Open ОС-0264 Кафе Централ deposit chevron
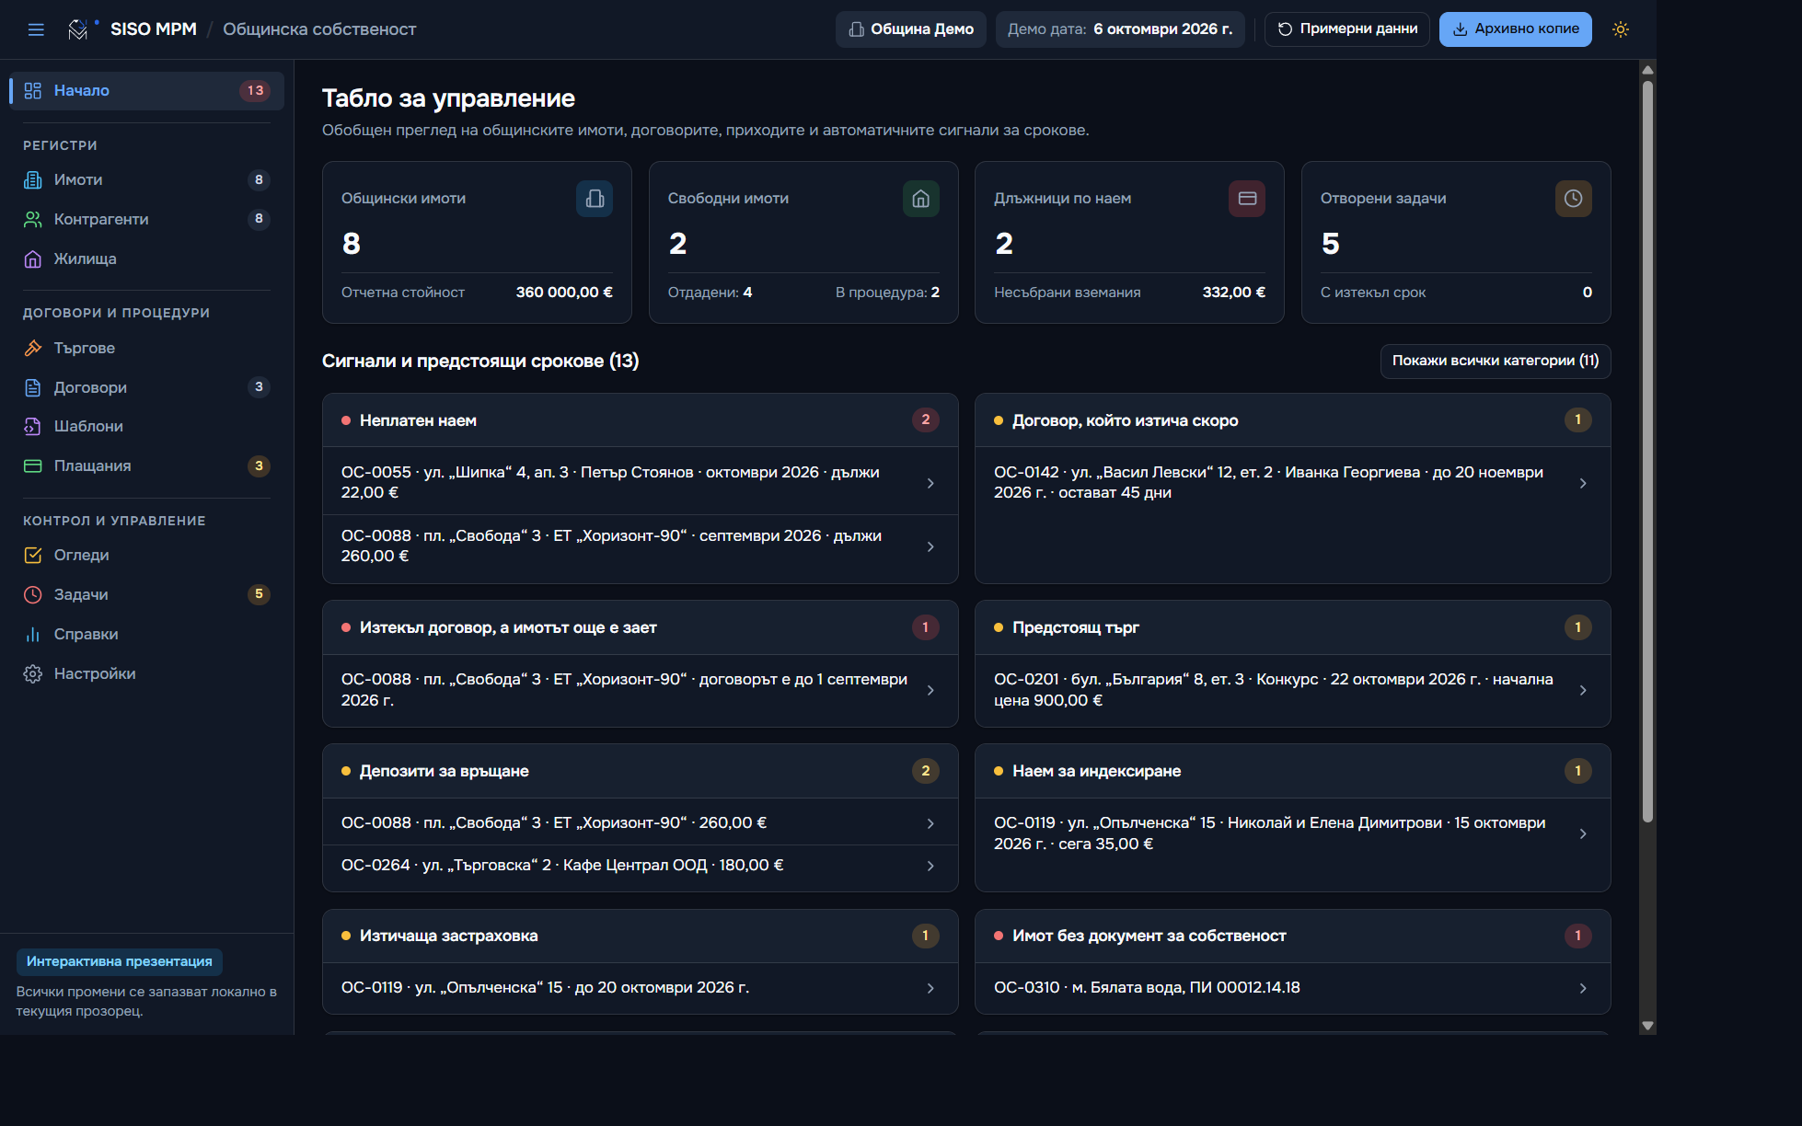 (x=930, y=866)
